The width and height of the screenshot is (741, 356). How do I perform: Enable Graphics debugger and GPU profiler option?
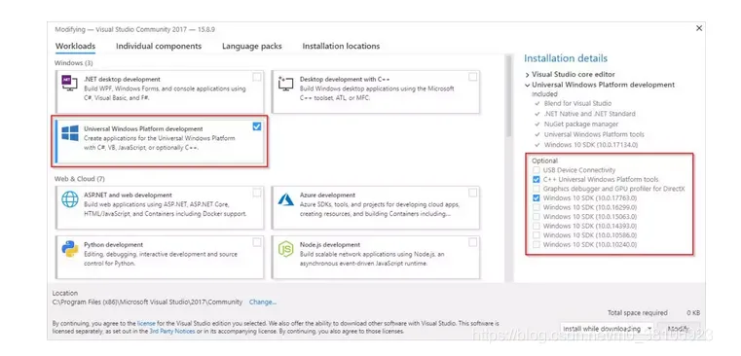click(x=536, y=189)
